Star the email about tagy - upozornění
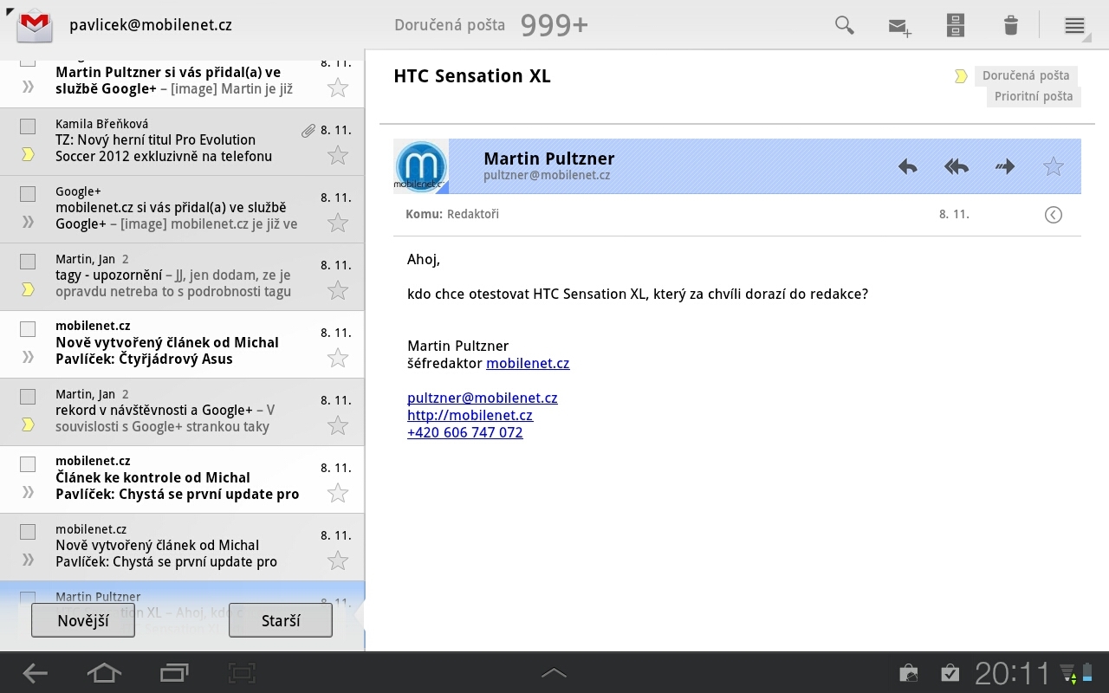The height and width of the screenshot is (693, 1109). pyautogui.click(x=338, y=290)
